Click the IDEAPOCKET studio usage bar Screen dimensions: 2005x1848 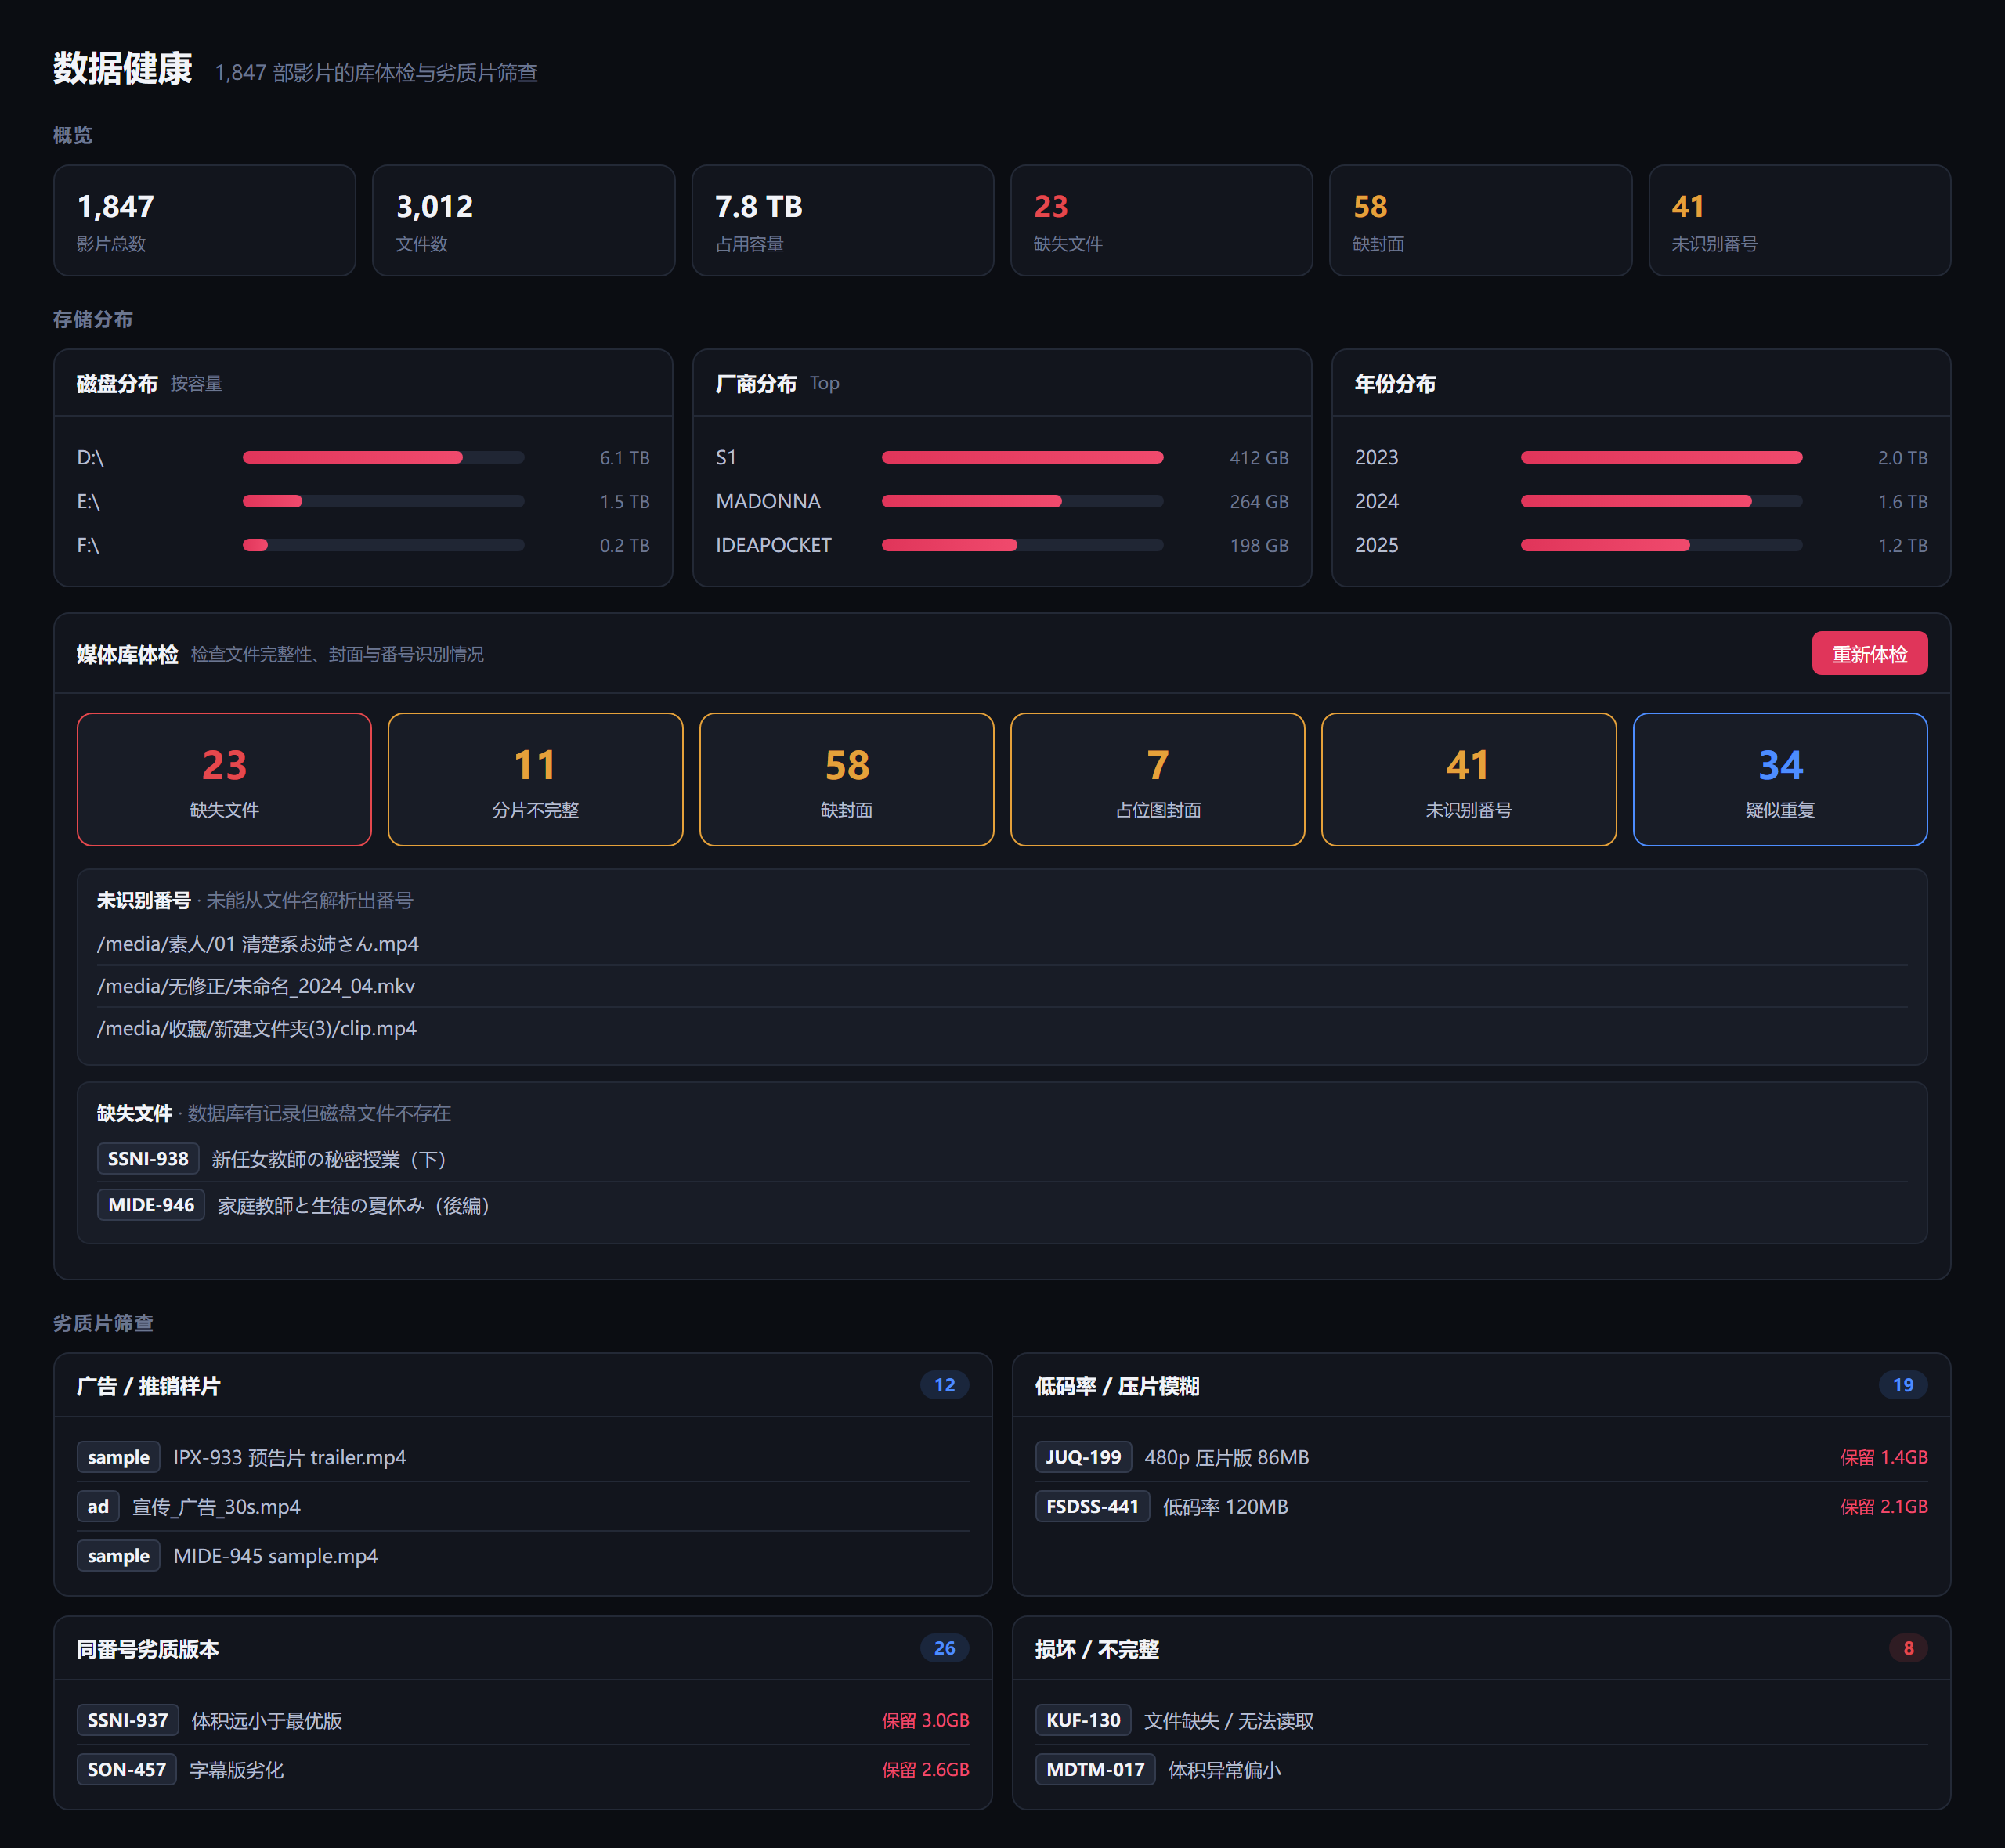[1022, 546]
